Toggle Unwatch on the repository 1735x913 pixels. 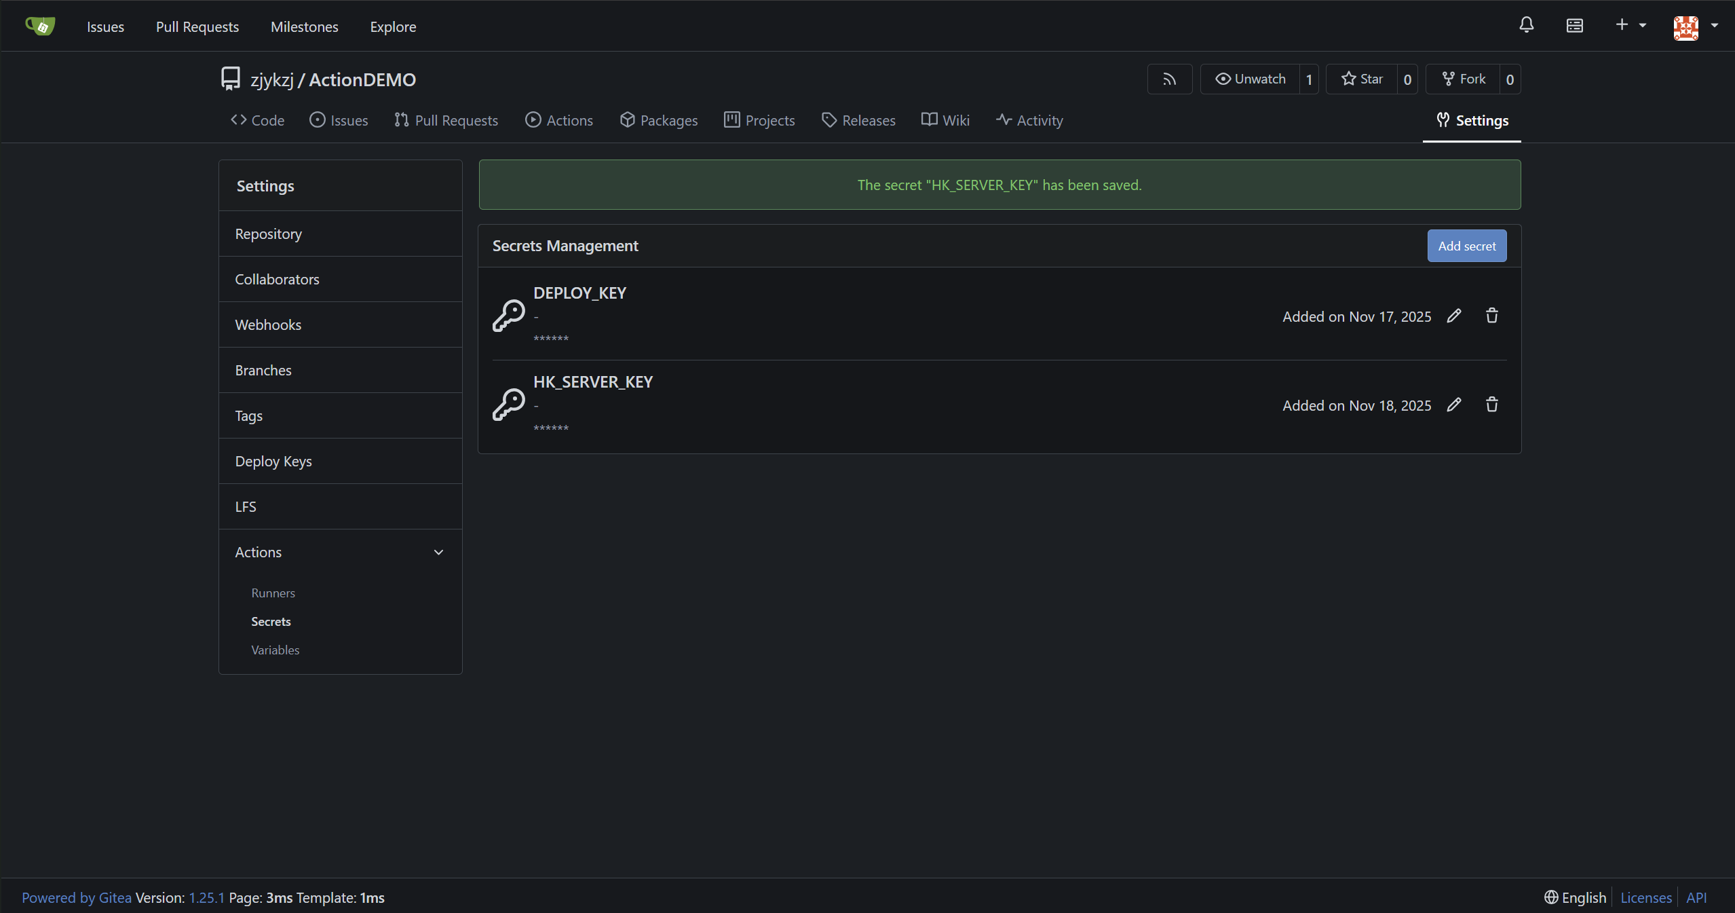(x=1250, y=79)
